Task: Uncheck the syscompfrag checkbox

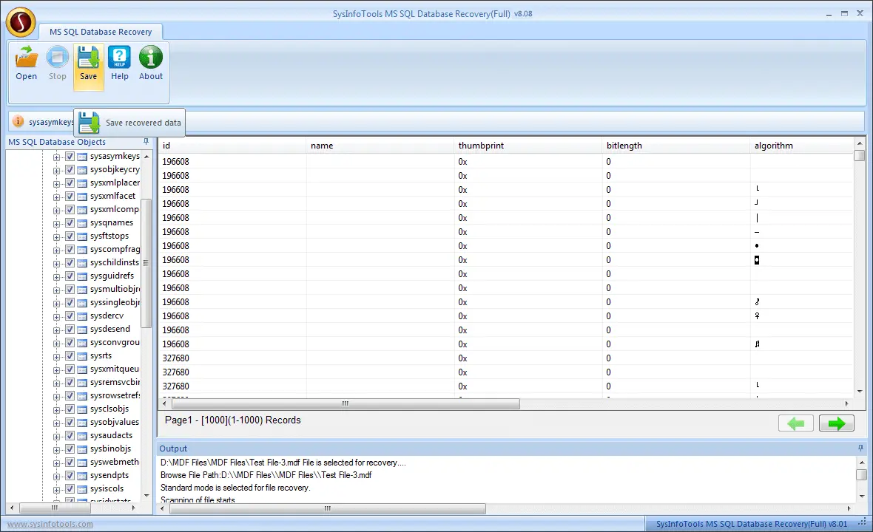Action: point(70,250)
